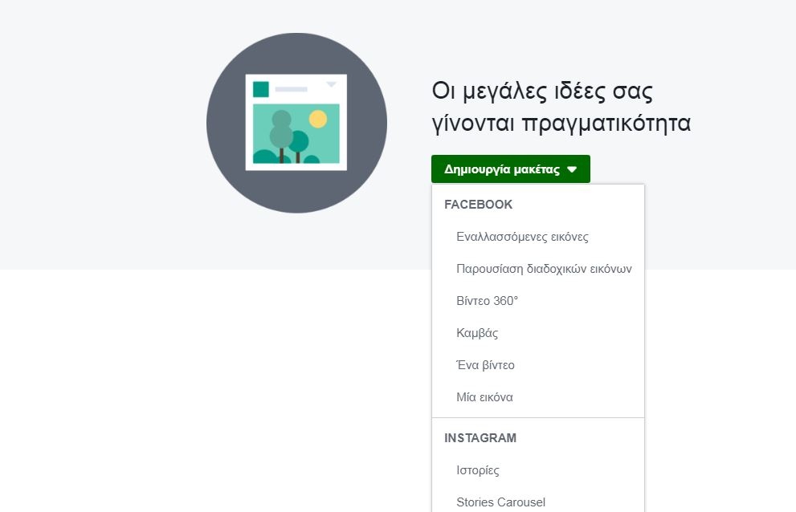Click the yellow sun in the illustration

(x=318, y=119)
